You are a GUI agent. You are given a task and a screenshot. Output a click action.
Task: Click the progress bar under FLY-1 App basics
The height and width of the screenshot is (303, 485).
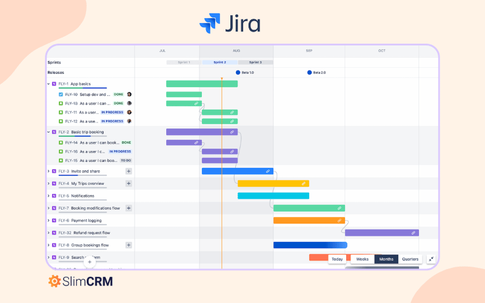point(82,88)
